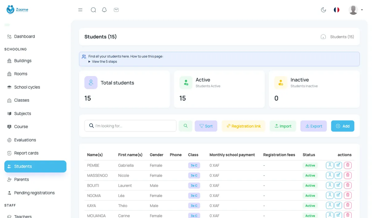The width and height of the screenshot is (372, 218).
Task: Open Report cards in the sidebar
Action: coord(35,153)
